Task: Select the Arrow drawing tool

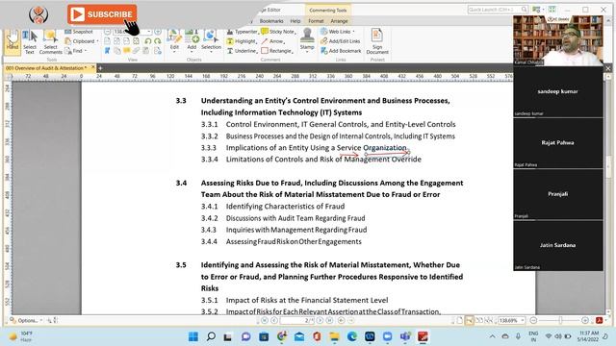Action: tap(272, 41)
